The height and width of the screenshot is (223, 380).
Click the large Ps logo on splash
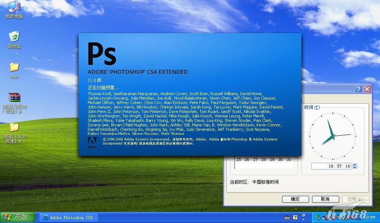(x=102, y=54)
